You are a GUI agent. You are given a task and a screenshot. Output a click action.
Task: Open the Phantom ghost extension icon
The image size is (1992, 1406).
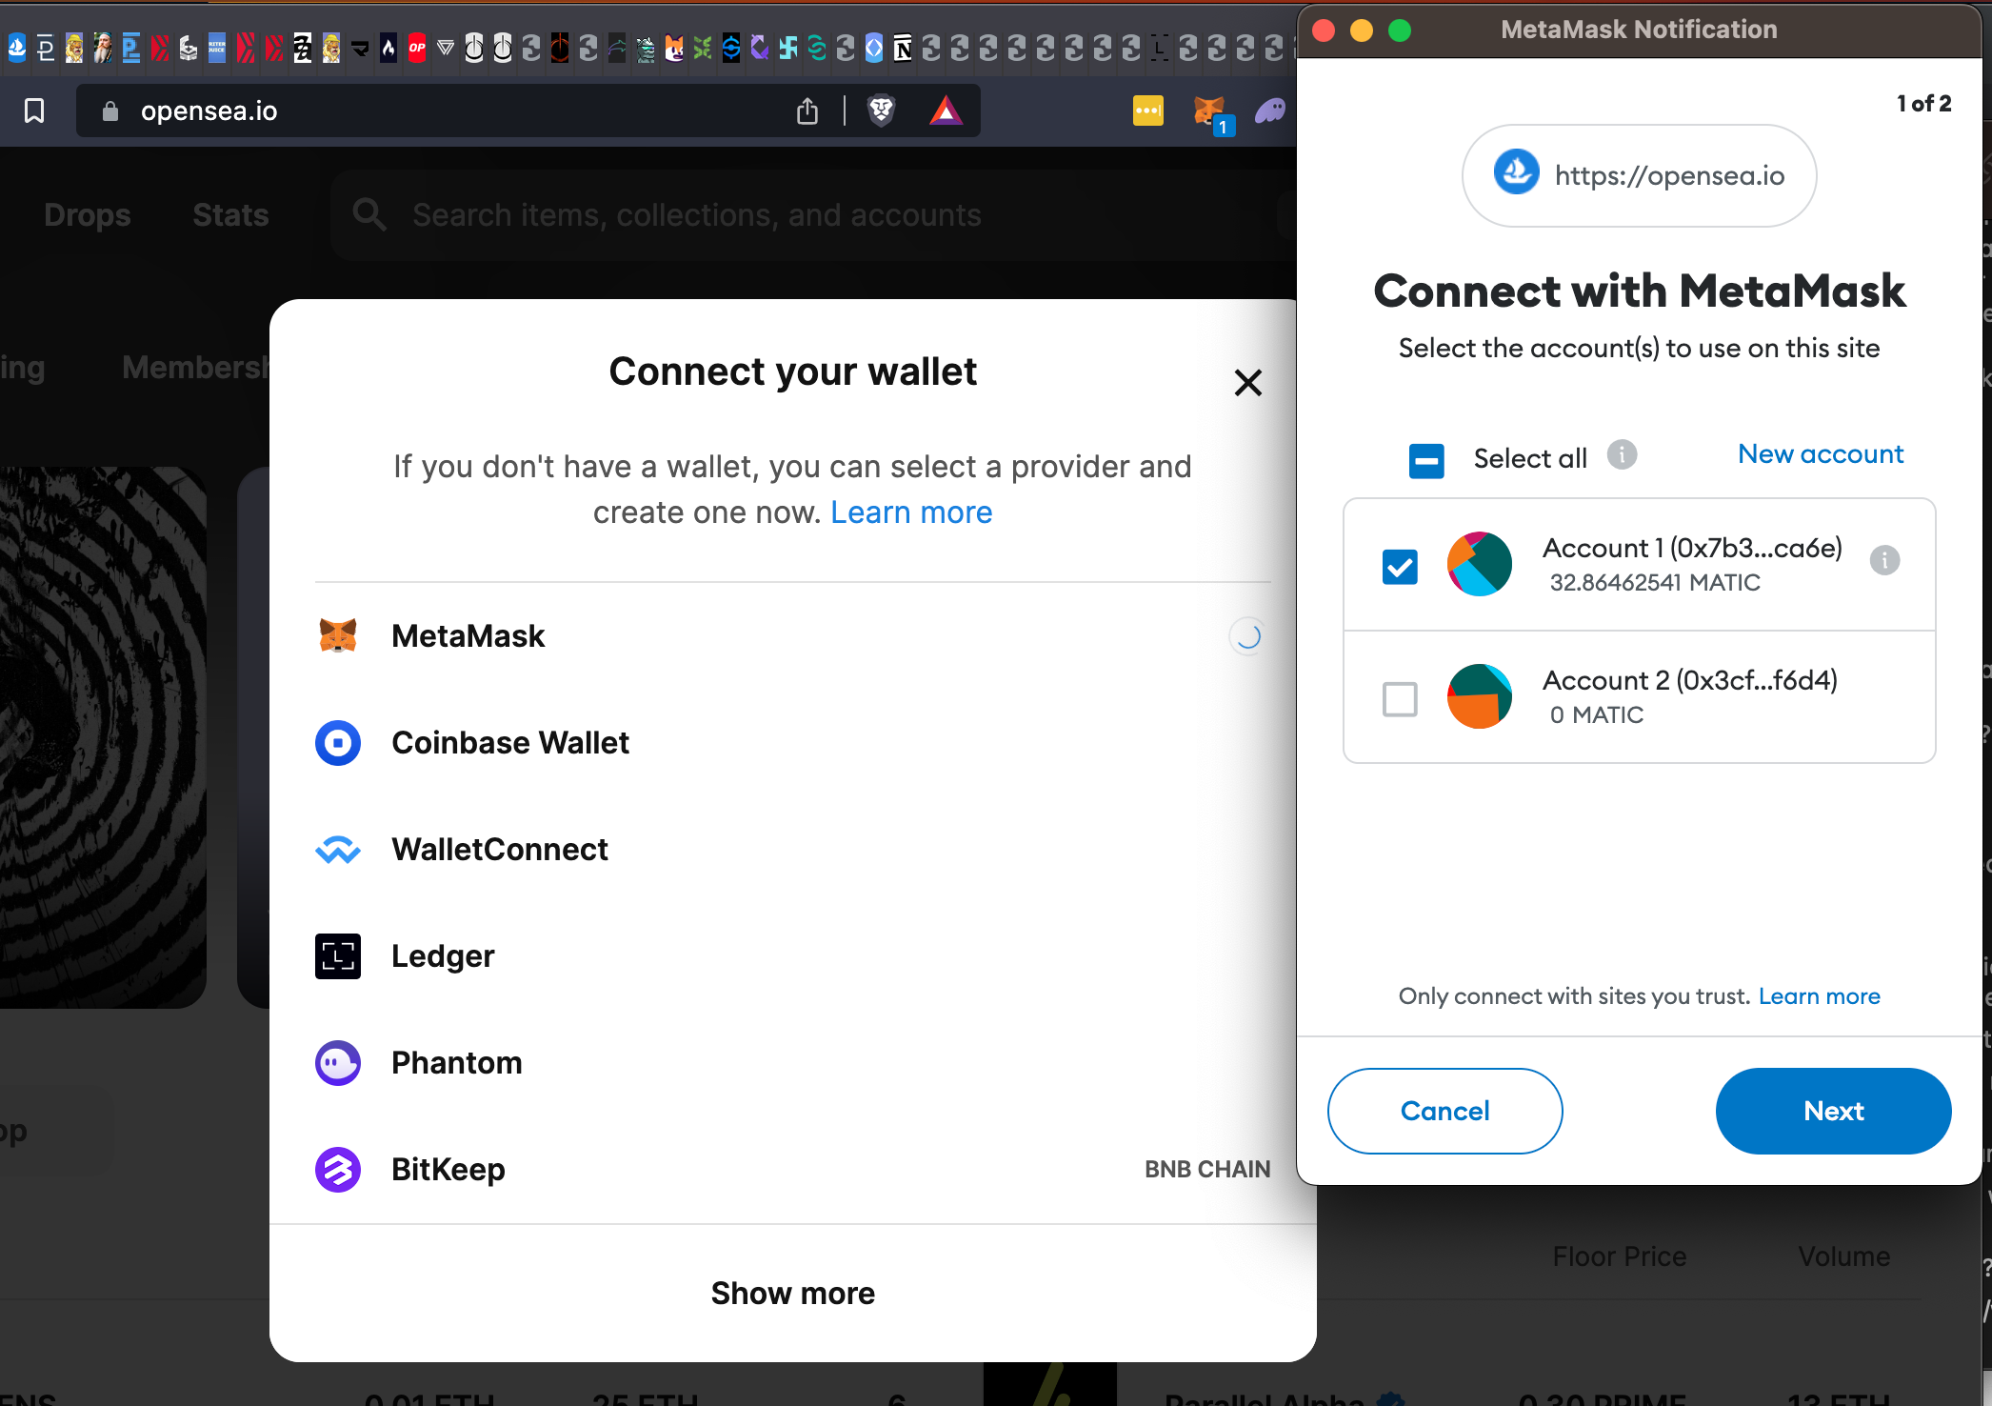(1269, 111)
